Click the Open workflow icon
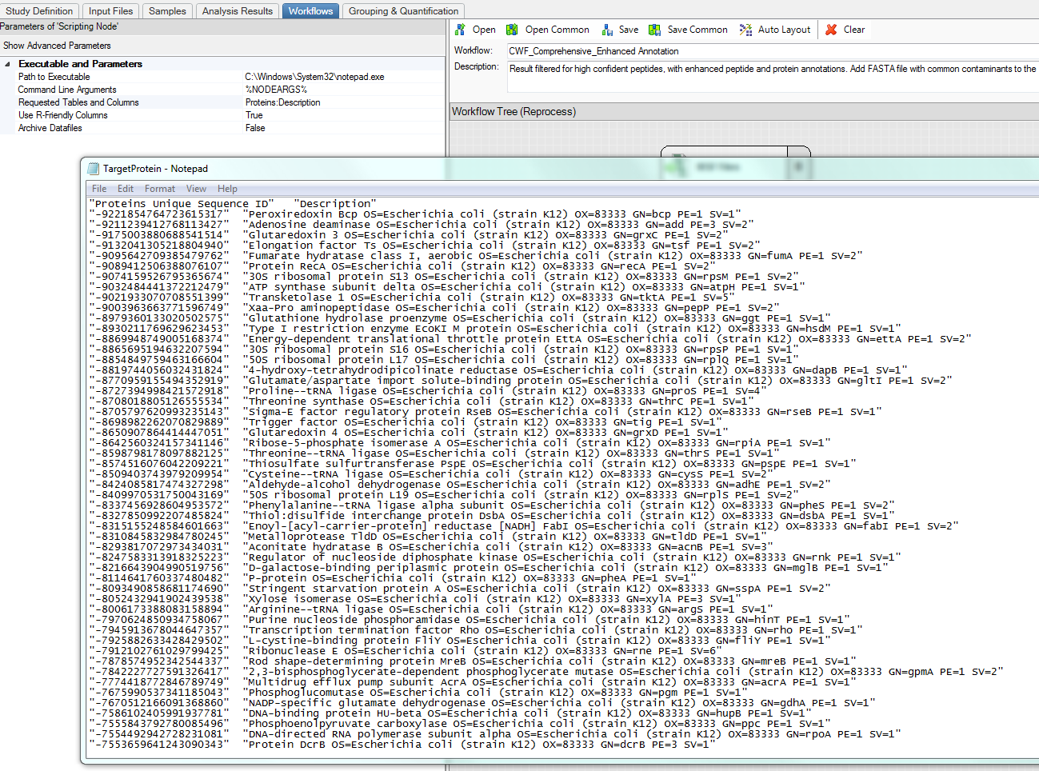The width and height of the screenshot is (1039, 771). pos(461,30)
